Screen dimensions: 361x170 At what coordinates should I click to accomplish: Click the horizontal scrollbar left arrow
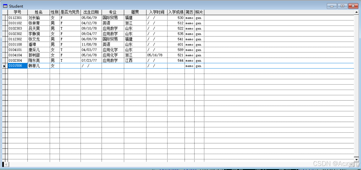(x=6, y=164)
